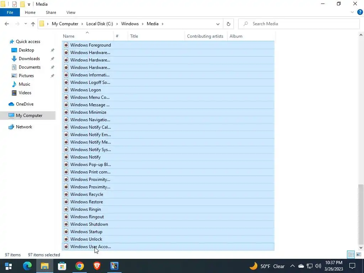Image resolution: width=364 pixels, height=273 pixels.
Task: Select Network in the navigation pane
Action: pos(24,127)
